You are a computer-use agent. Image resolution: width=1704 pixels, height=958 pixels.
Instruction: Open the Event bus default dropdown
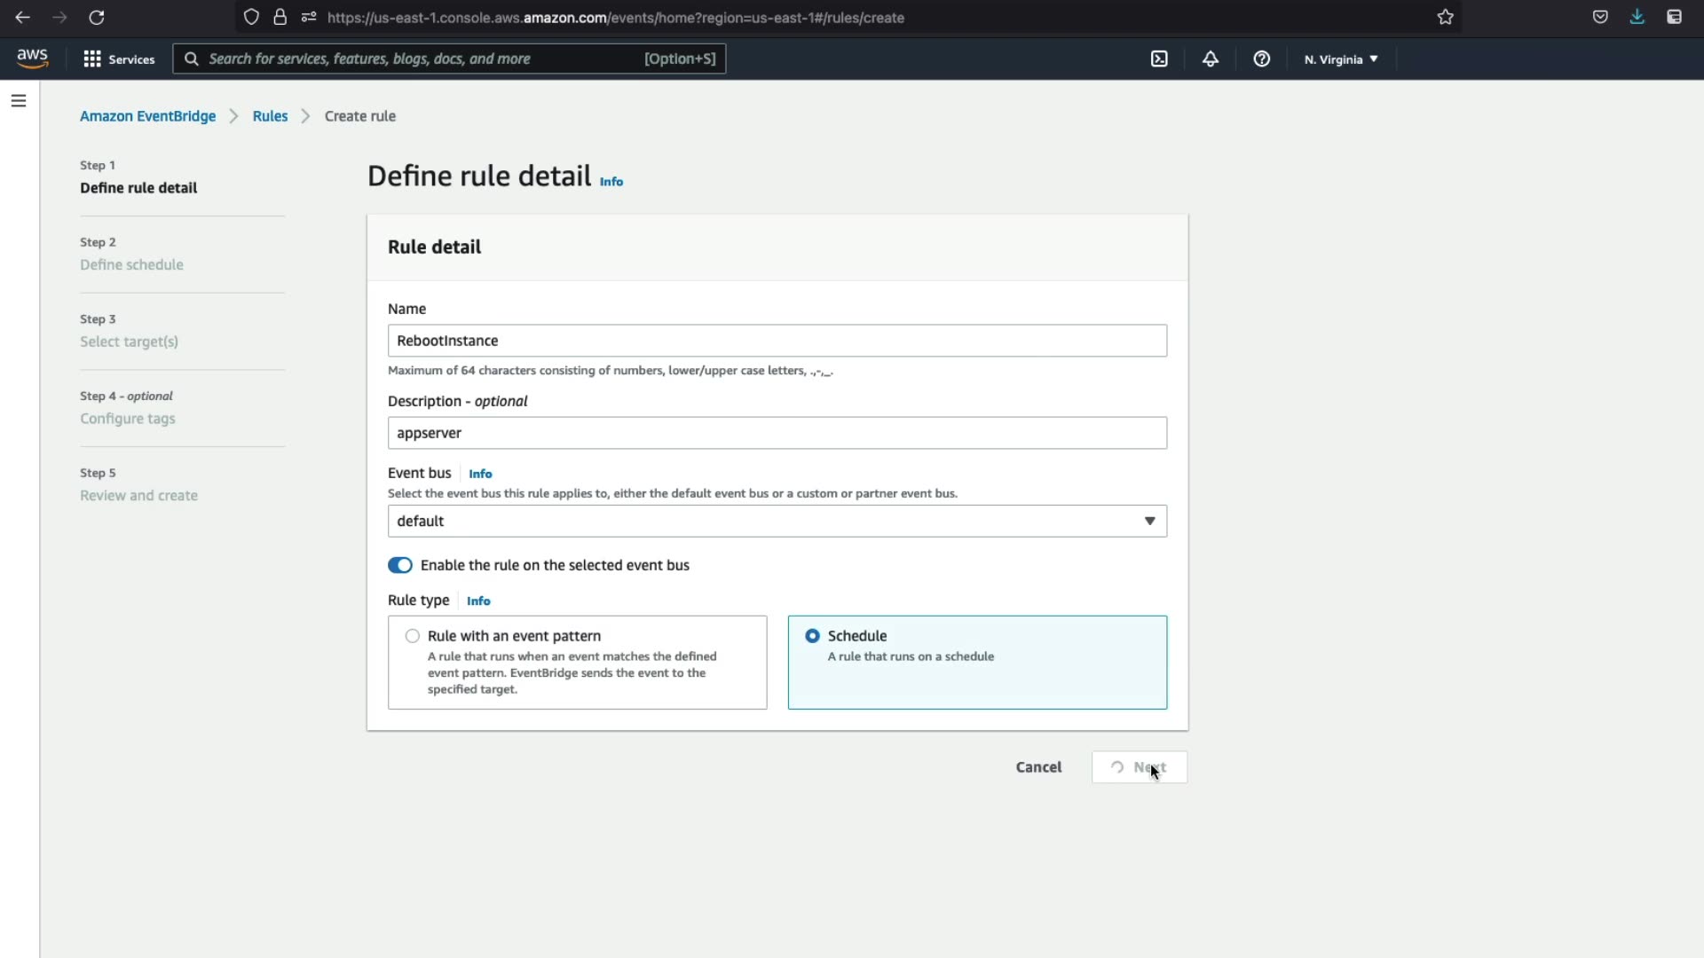tap(777, 521)
